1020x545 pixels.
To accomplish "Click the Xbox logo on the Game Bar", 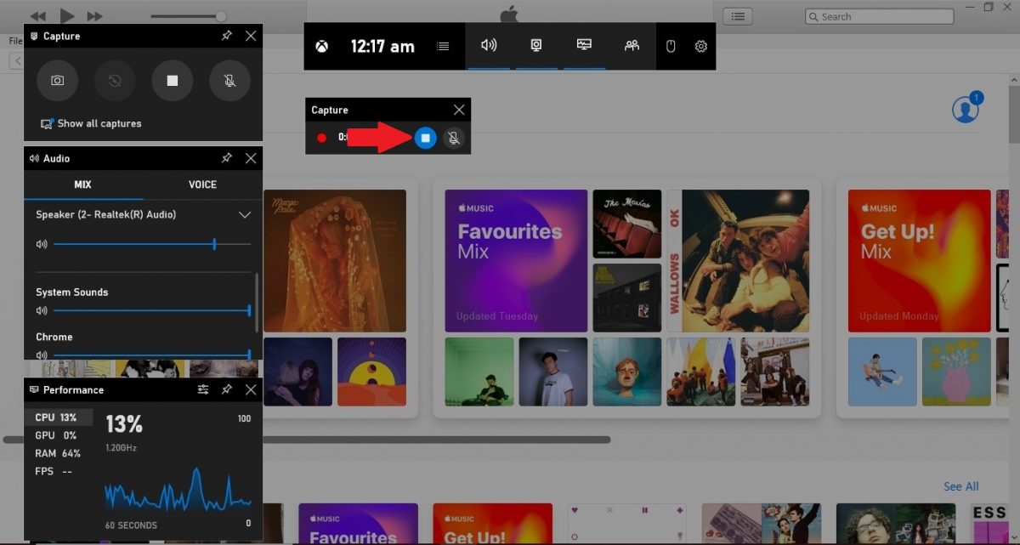I will [x=321, y=46].
